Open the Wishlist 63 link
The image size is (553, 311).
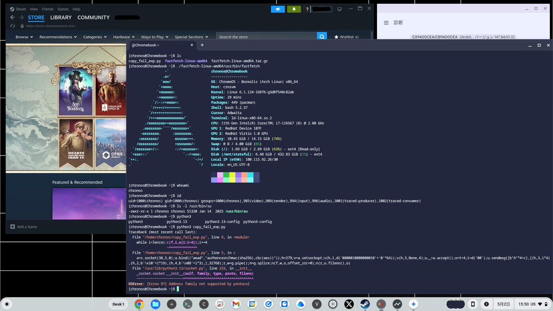point(347,37)
